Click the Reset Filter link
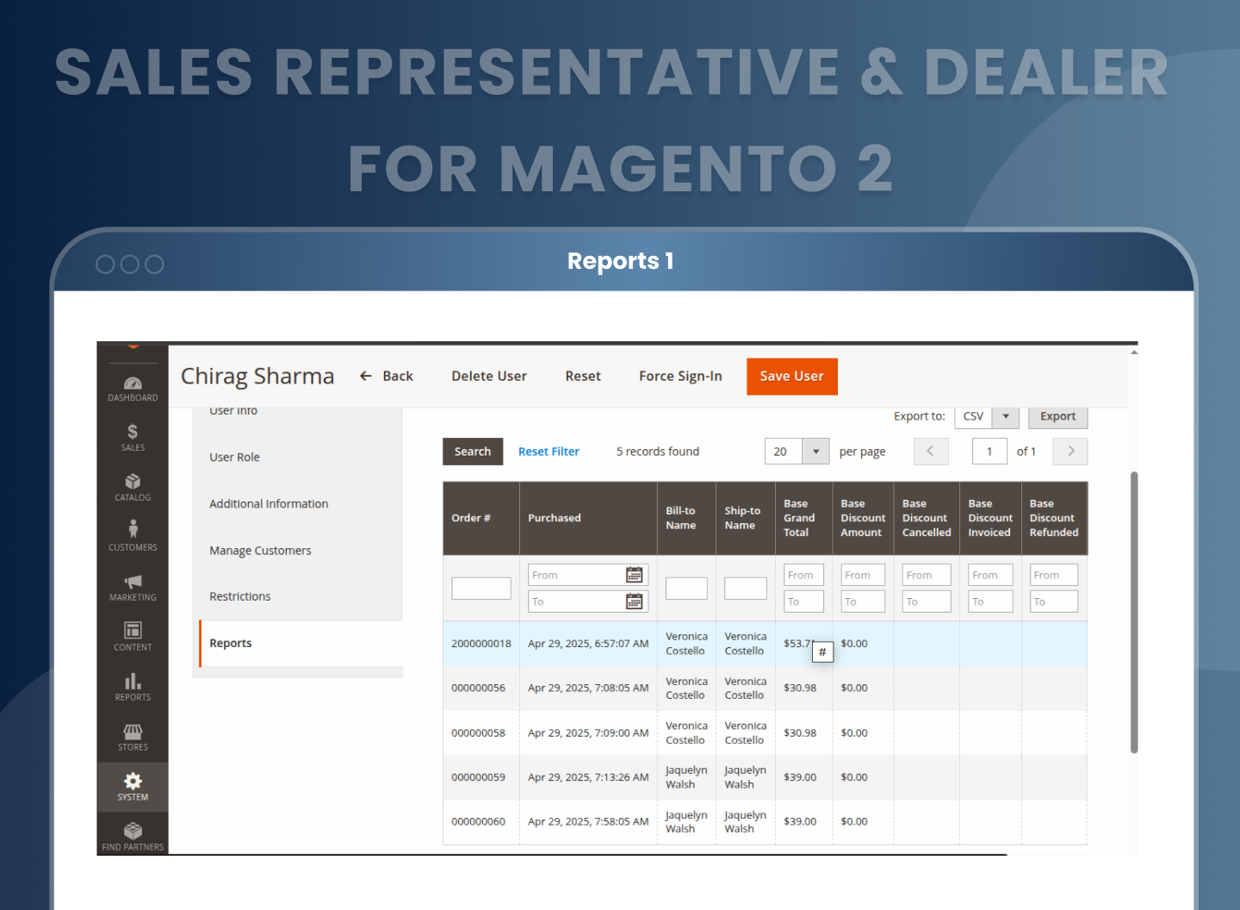The width and height of the screenshot is (1240, 910). pos(549,452)
